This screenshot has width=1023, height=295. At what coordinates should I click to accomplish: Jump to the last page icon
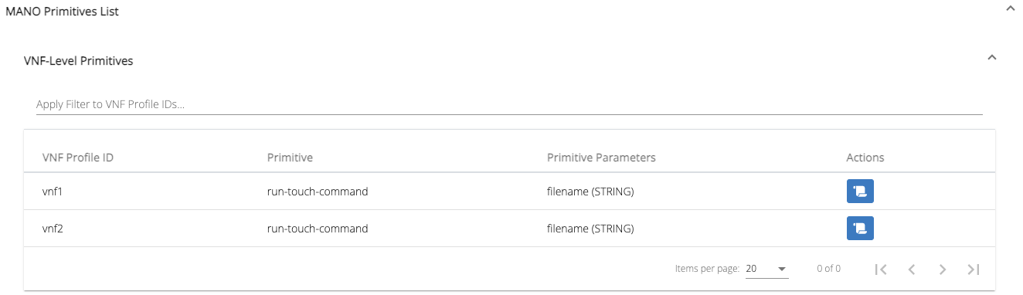point(974,269)
